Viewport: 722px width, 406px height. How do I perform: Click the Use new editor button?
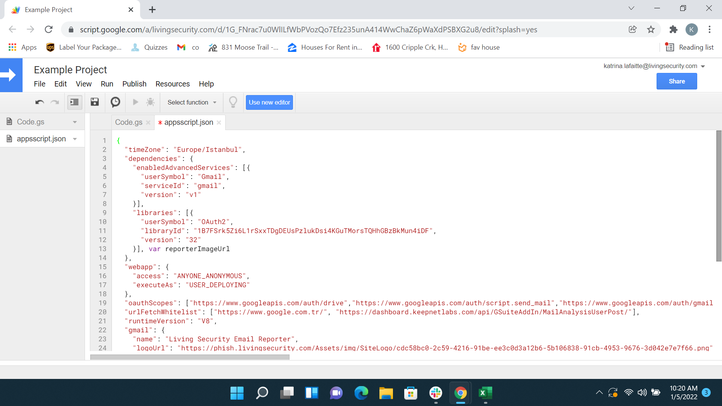269,102
